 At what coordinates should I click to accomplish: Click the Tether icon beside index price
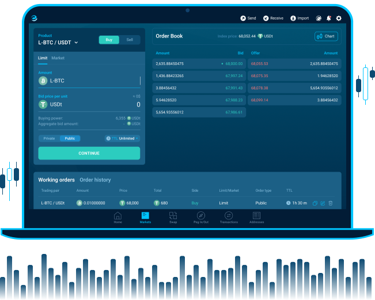click(x=260, y=36)
